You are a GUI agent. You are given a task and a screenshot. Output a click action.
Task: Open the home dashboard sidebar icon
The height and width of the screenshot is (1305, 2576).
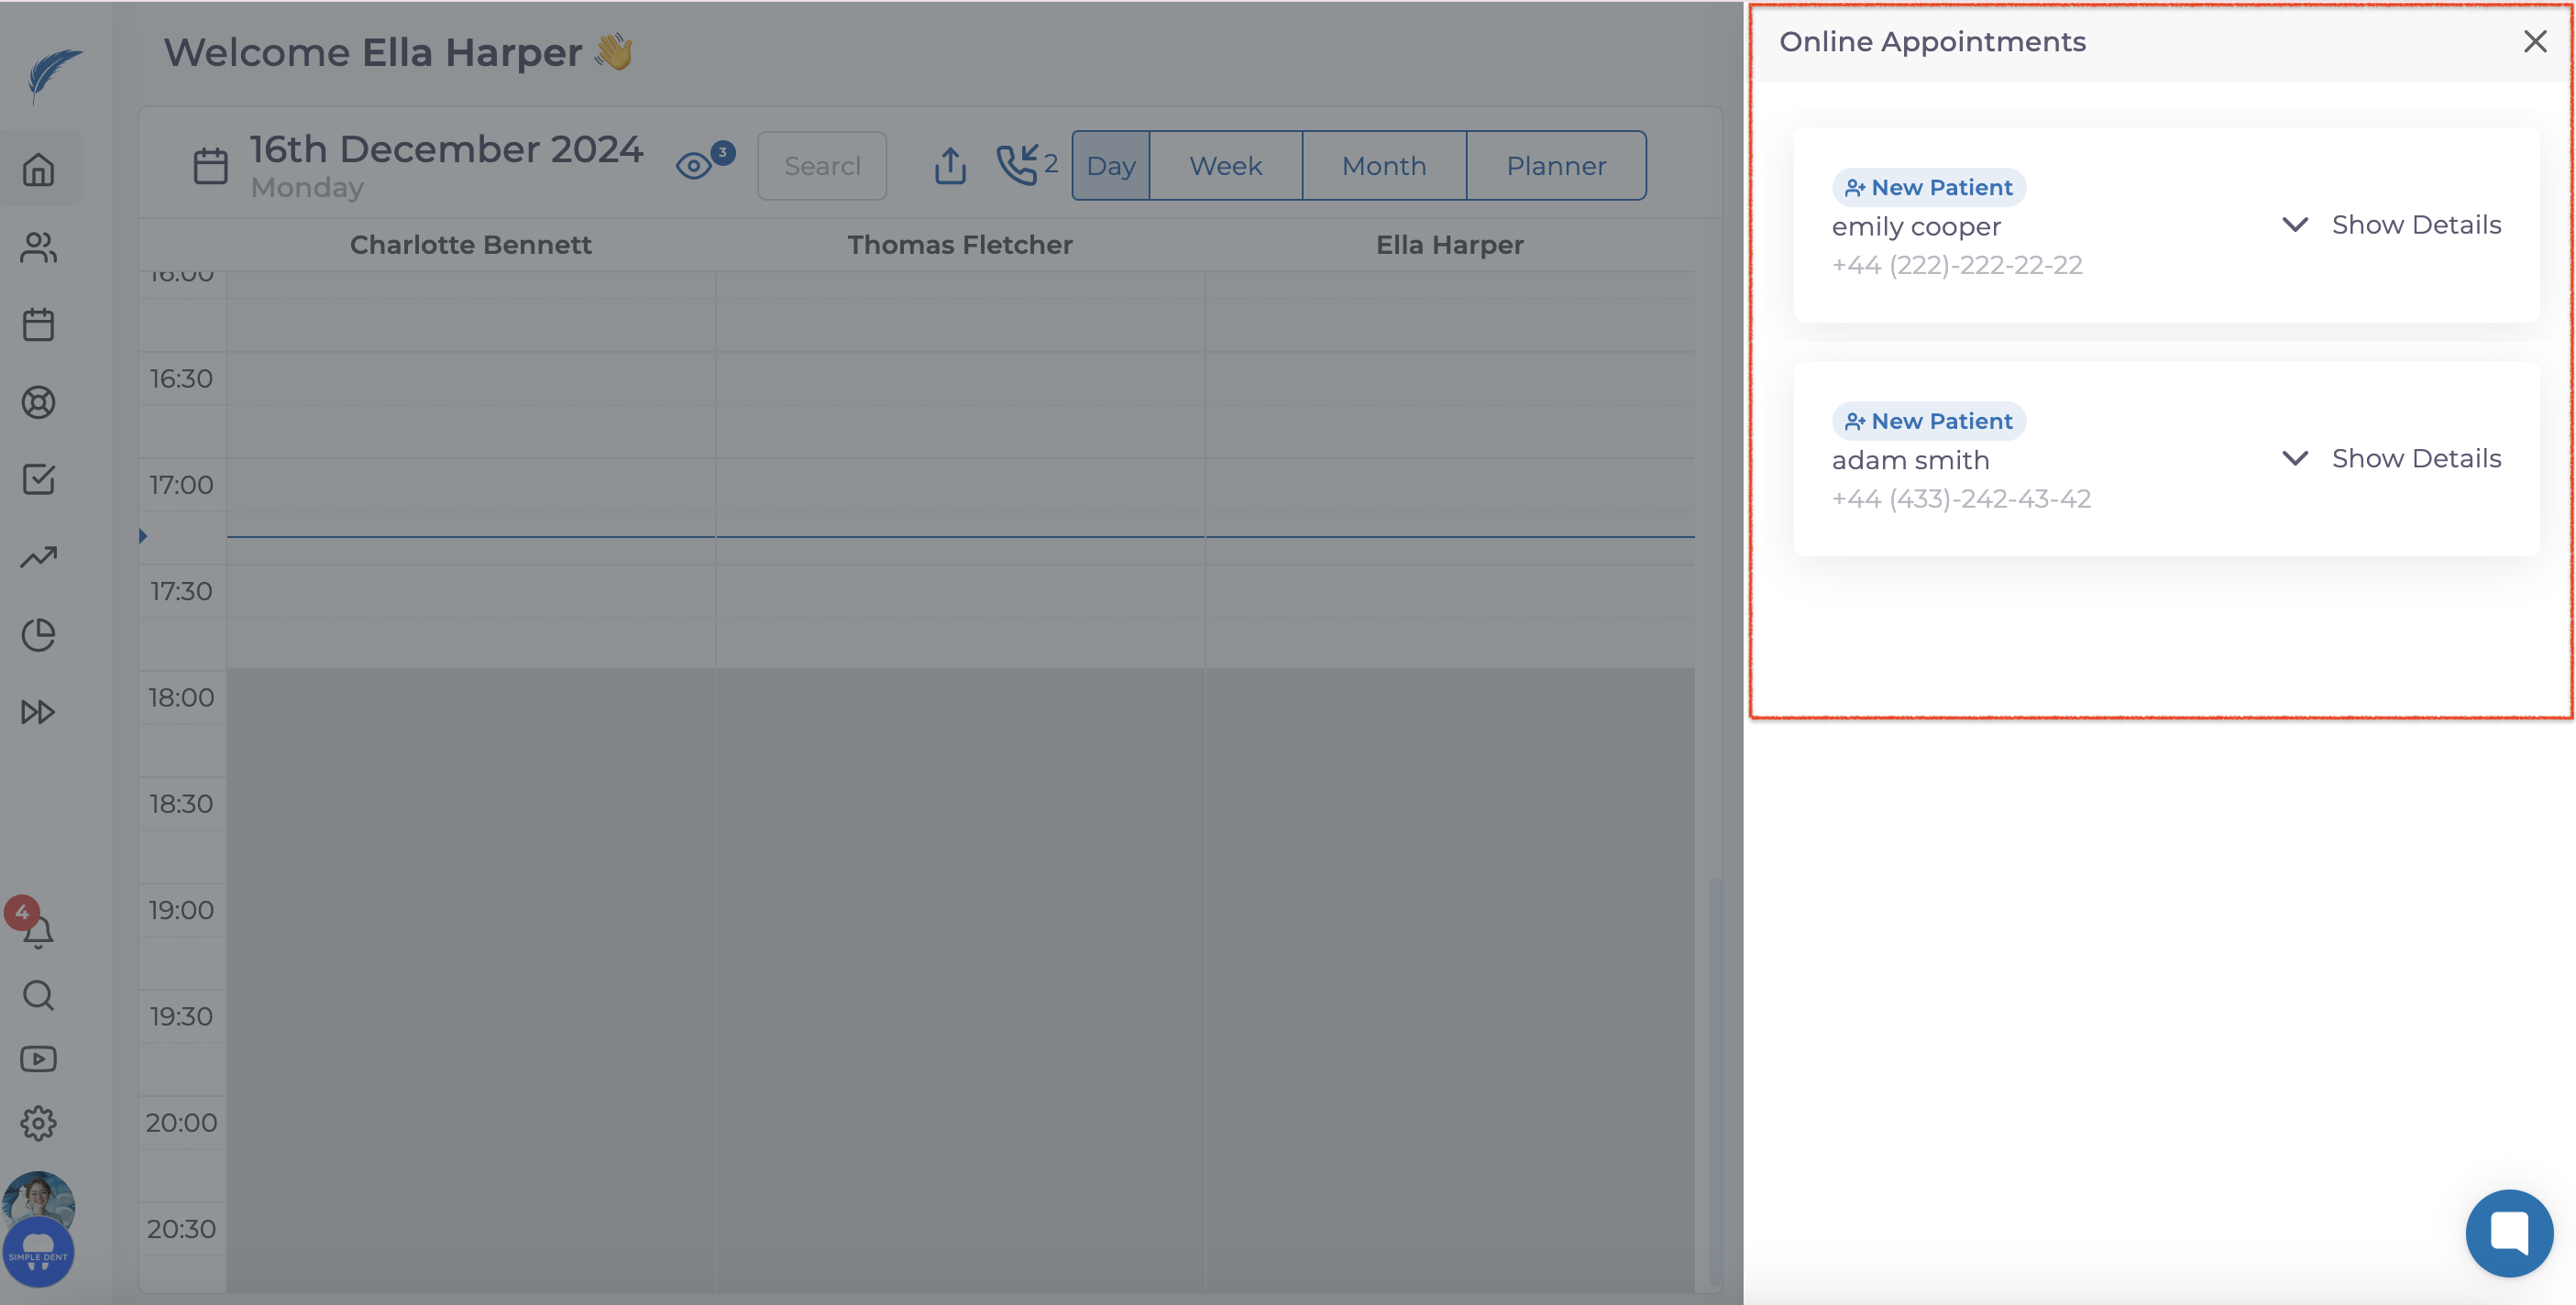(x=39, y=169)
